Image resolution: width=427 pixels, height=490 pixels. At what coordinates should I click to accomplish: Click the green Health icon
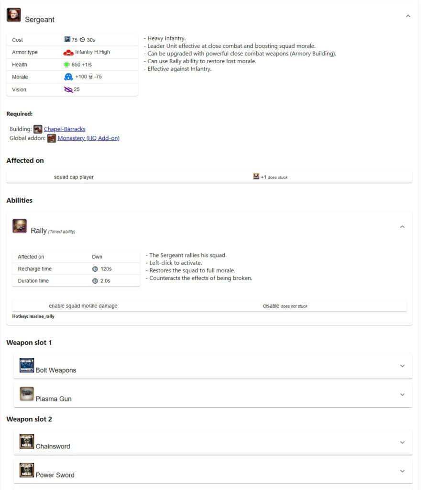click(x=66, y=65)
